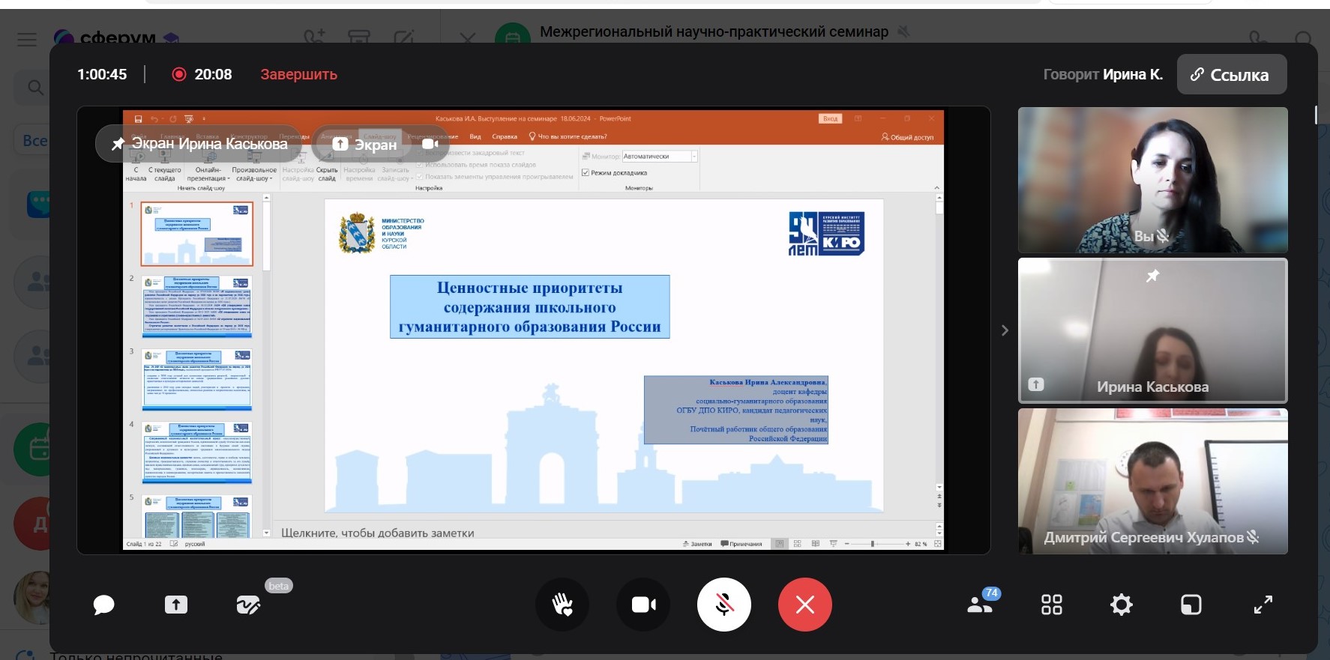Open Sferum chat search behind call
The height and width of the screenshot is (660, 1330).
tap(35, 88)
